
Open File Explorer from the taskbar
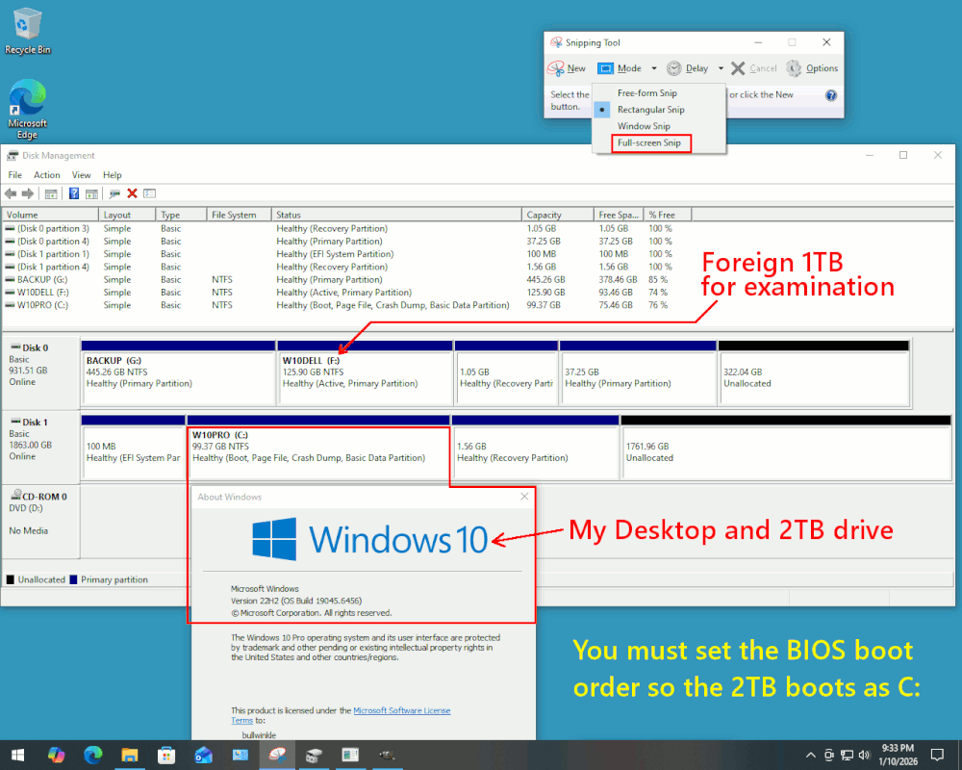click(x=130, y=756)
